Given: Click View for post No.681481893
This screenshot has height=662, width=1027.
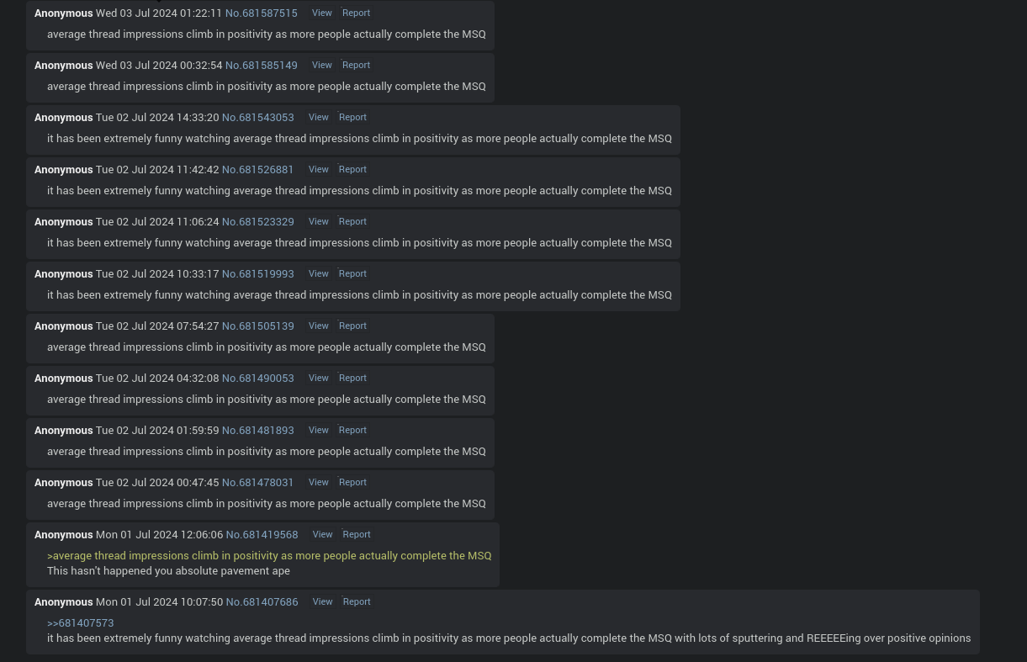Looking at the screenshot, I should 319,430.
